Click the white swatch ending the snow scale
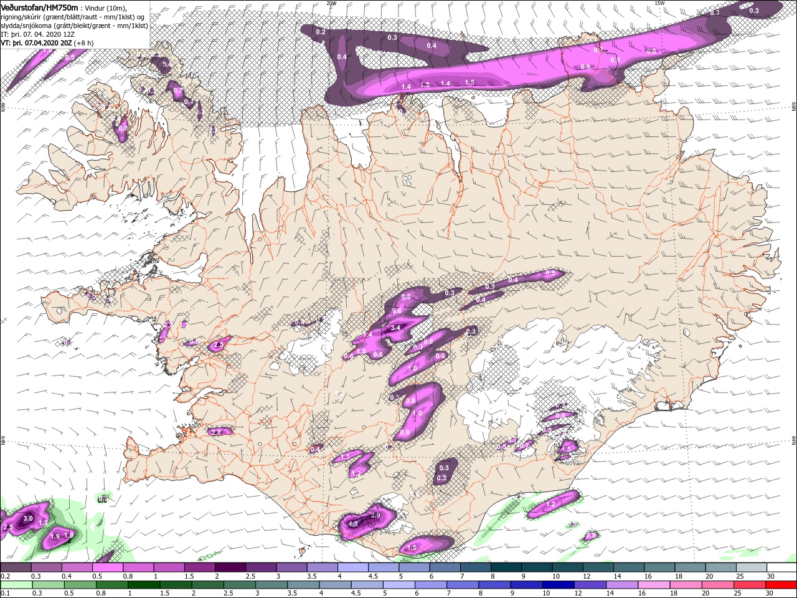This screenshot has height=598, width=797. [781, 568]
